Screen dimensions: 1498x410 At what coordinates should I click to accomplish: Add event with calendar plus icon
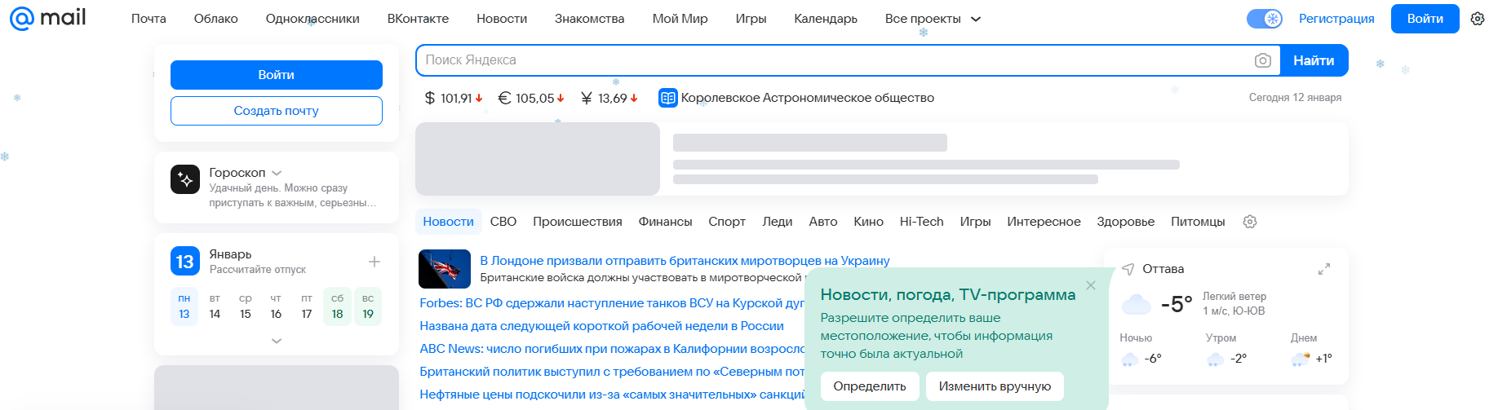point(374,262)
